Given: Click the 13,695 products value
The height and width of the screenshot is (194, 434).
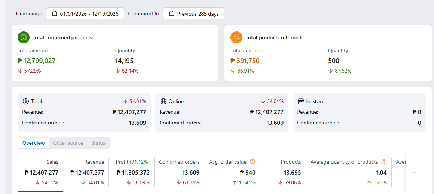Looking at the screenshot, I should pyautogui.click(x=292, y=173).
